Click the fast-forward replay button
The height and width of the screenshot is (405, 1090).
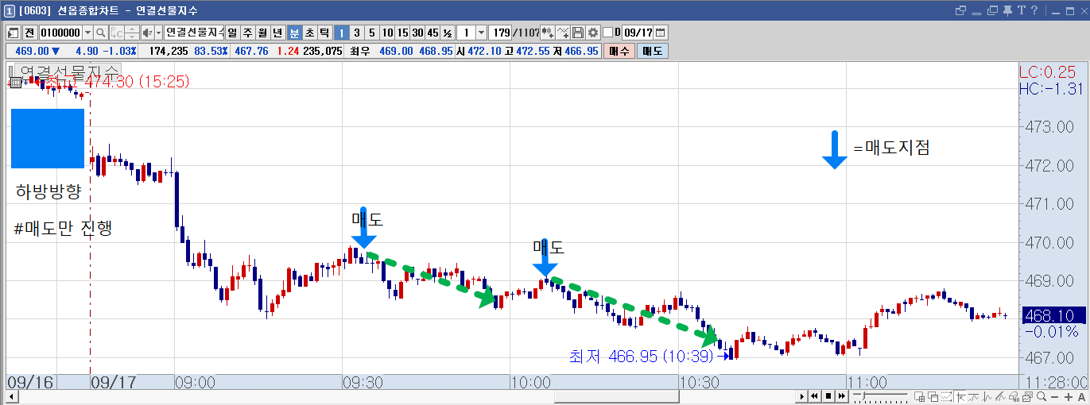842,396
